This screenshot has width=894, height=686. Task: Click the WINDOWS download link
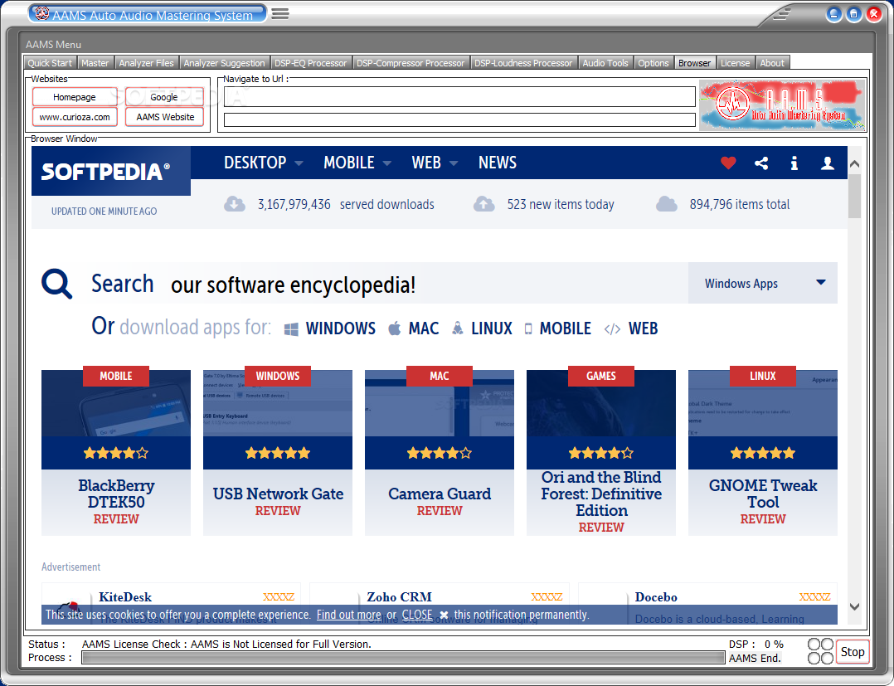340,328
